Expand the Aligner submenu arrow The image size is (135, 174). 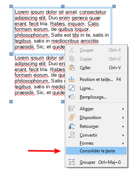[x=123, y=109]
